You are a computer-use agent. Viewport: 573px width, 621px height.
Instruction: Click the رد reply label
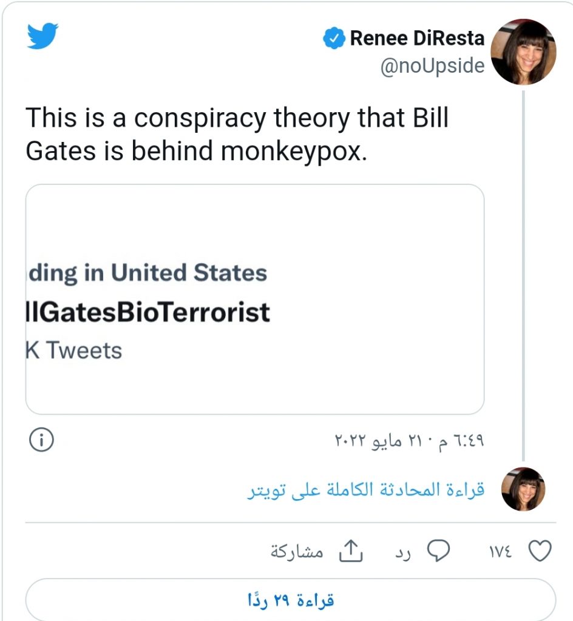(404, 552)
